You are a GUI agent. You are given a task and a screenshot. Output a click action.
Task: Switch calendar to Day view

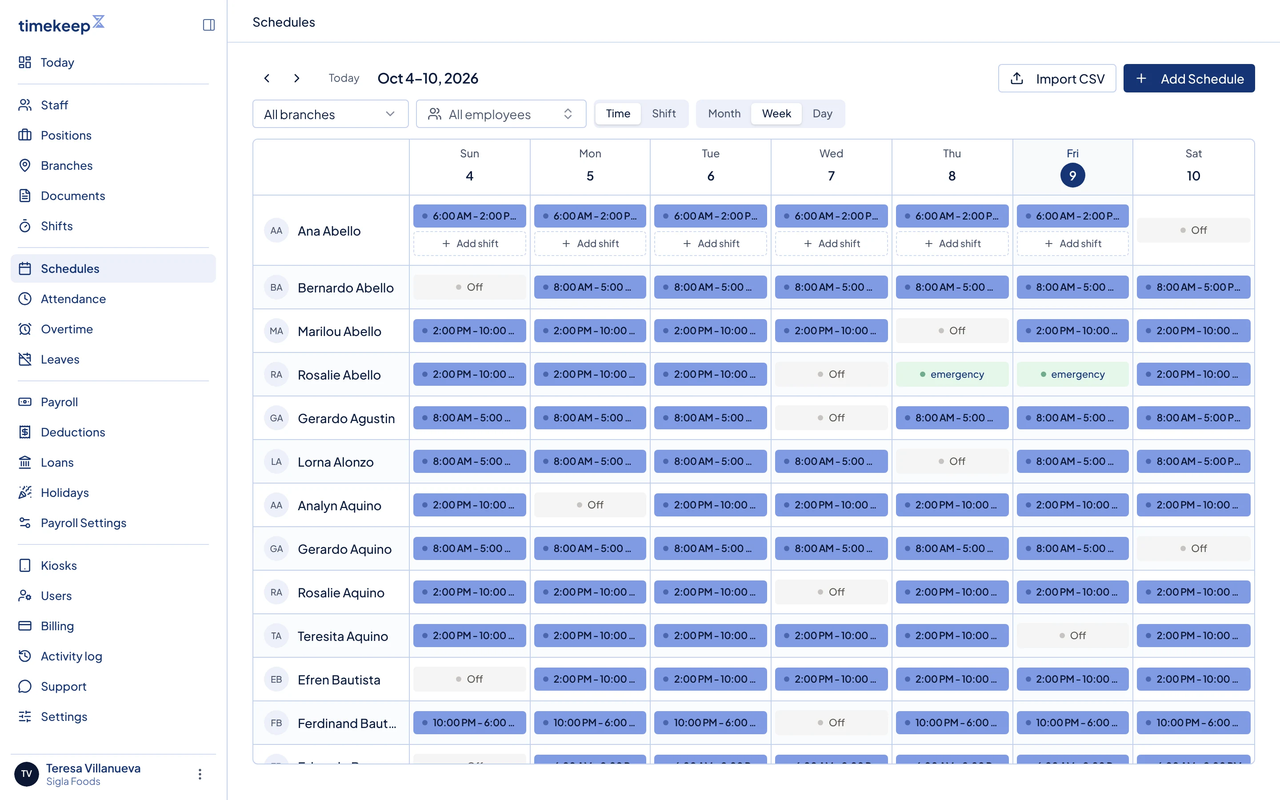point(823,114)
